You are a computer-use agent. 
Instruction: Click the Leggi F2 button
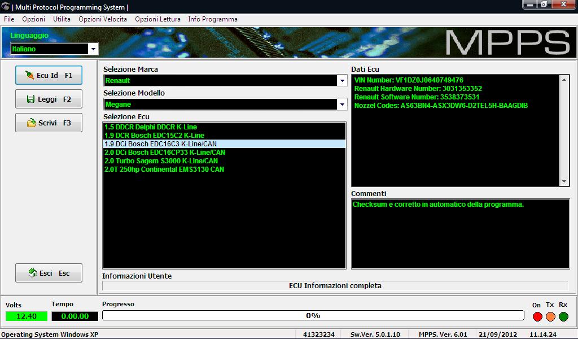click(49, 99)
